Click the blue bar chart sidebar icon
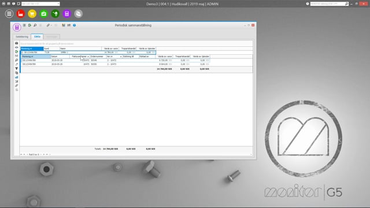The height and width of the screenshot is (208, 370). (x=17, y=77)
